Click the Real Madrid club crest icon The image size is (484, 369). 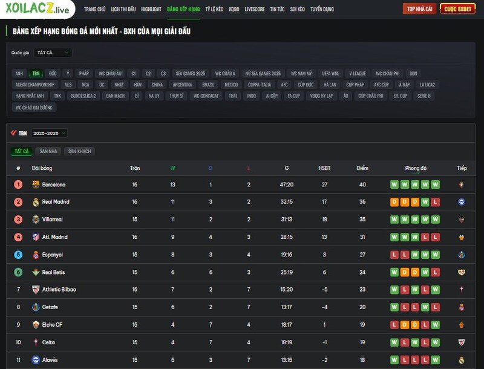click(x=36, y=202)
